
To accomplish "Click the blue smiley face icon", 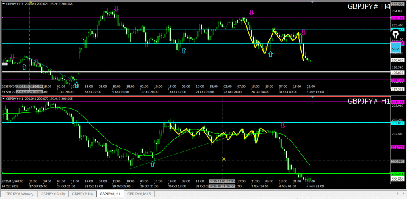I will pyautogui.click(x=396, y=48).
